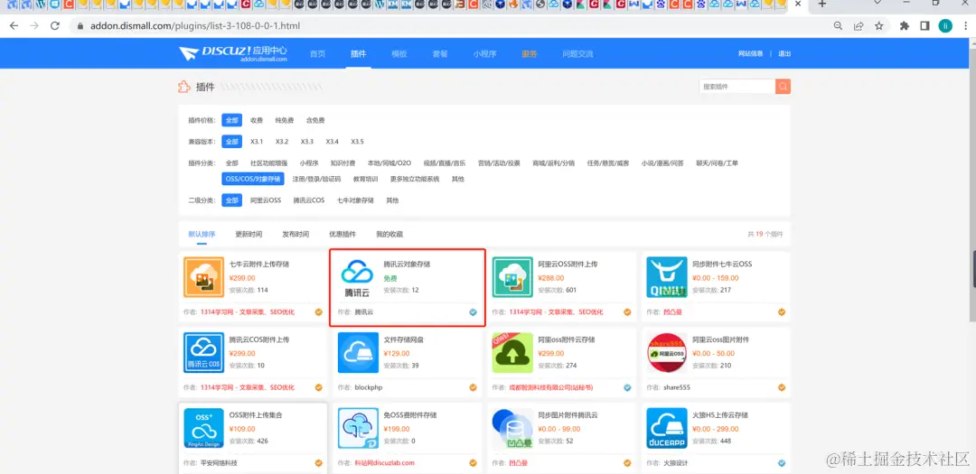Open the 腾讯云 logo thumbnail of 腾讯云对象存储
Viewport: 976px width, 474px height.
point(358,277)
